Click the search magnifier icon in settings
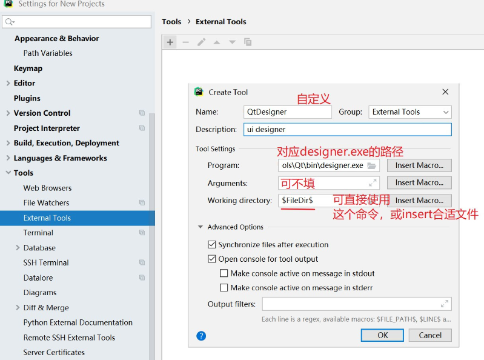This screenshot has width=484, height=360. (x=10, y=22)
